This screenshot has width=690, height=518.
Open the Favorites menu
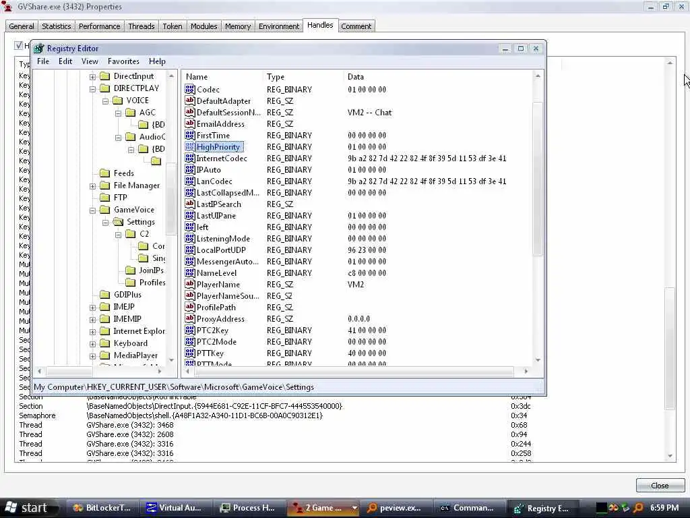tap(123, 61)
